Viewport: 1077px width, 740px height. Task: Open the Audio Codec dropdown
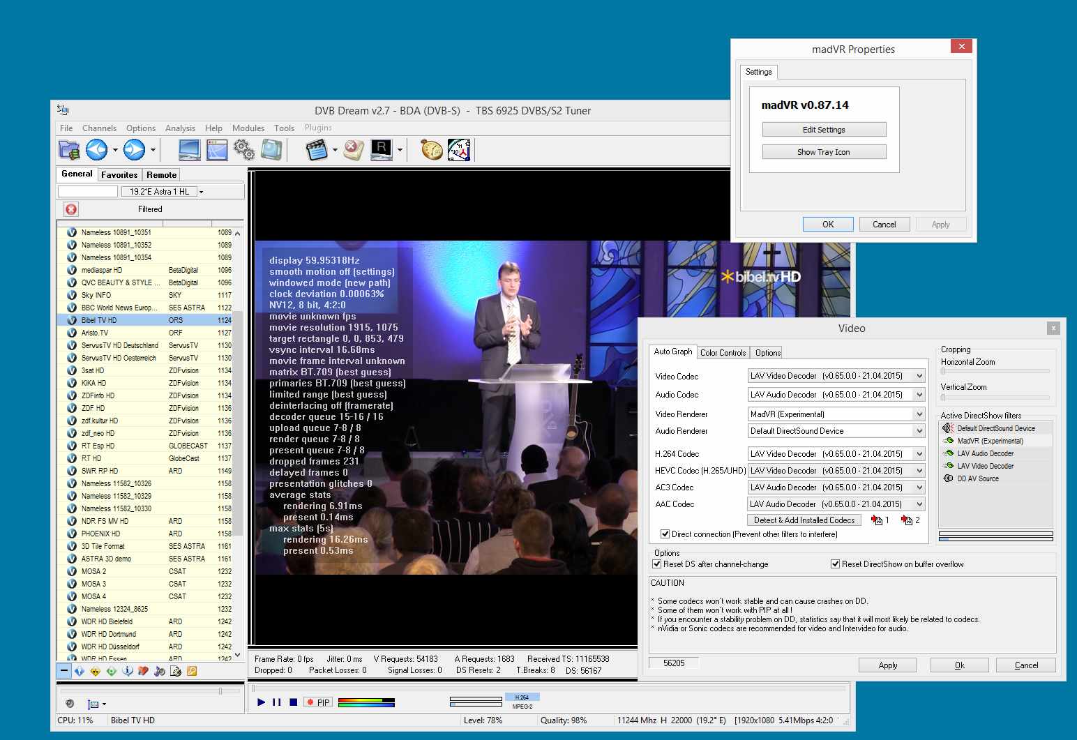click(x=836, y=395)
